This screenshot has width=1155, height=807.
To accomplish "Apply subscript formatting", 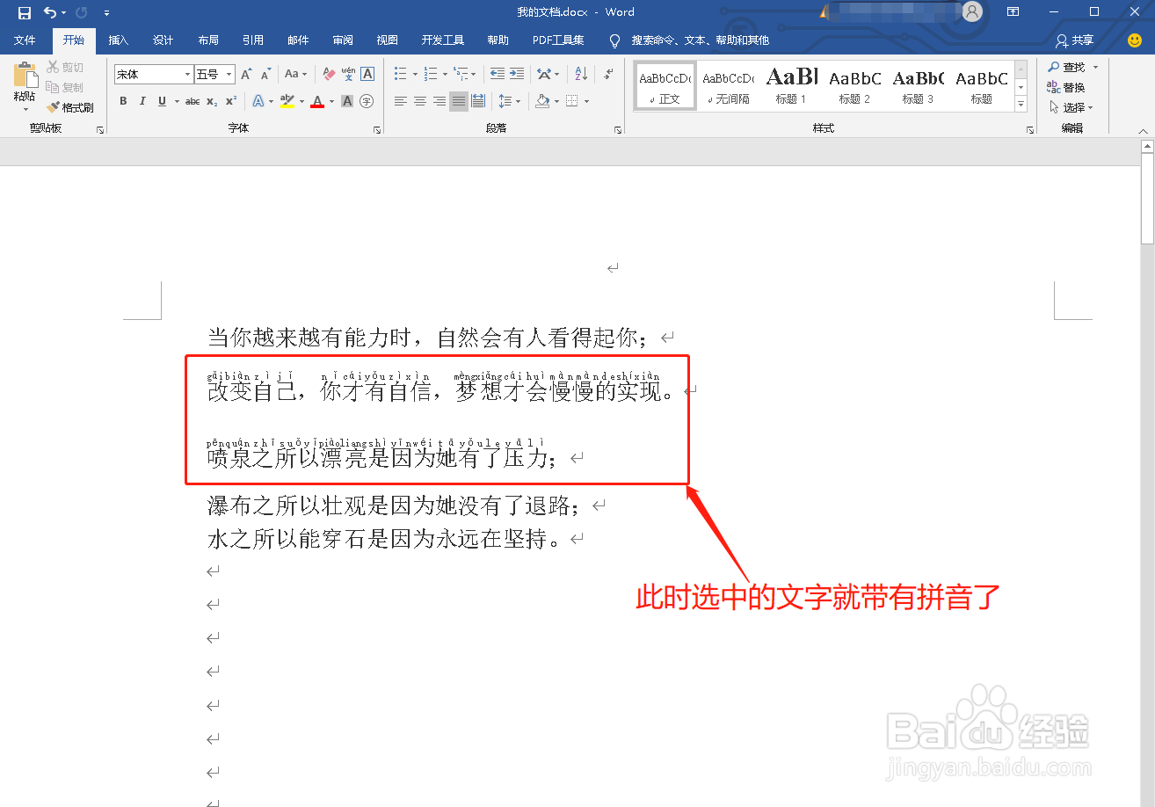I will pos(210,101).
